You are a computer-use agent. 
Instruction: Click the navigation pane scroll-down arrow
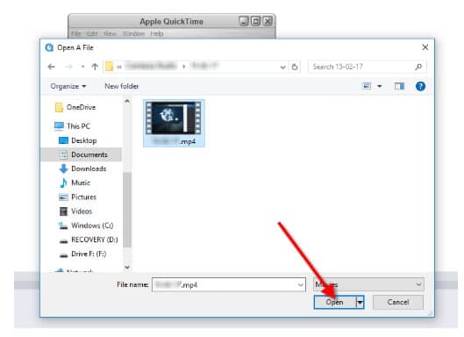tap(127, 267)
